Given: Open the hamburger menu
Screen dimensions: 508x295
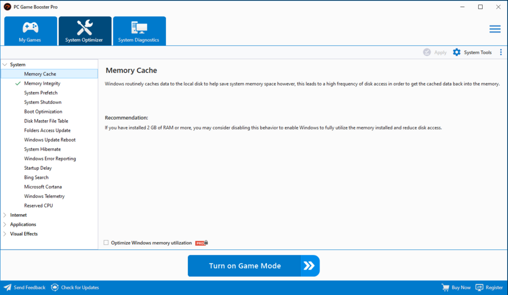Looking at the screenshot, I should point(494,29).
